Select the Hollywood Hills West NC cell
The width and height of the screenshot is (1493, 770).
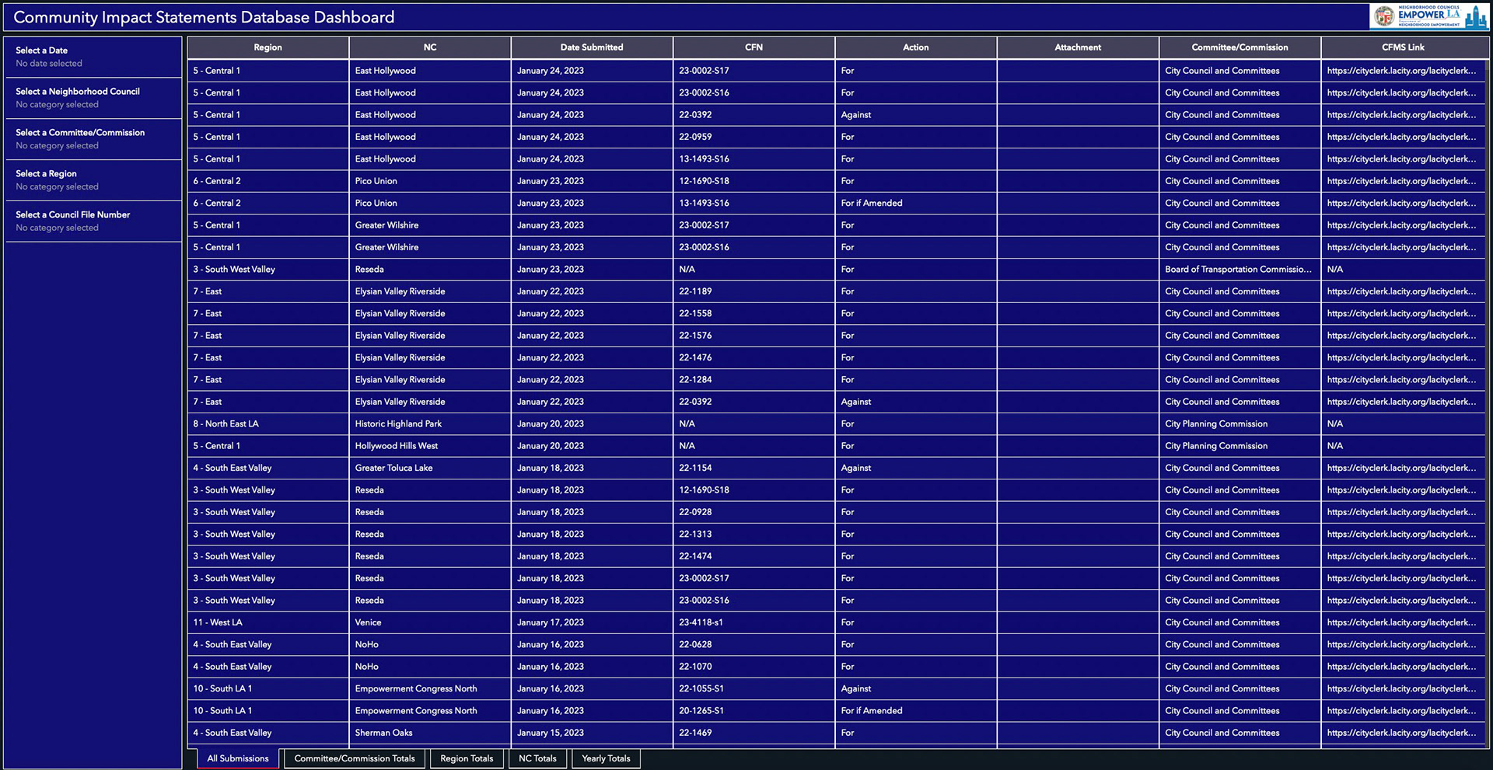[430, 446]
